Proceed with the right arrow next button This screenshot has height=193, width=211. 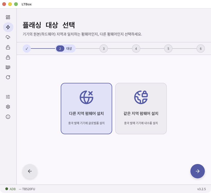point(198,171)
